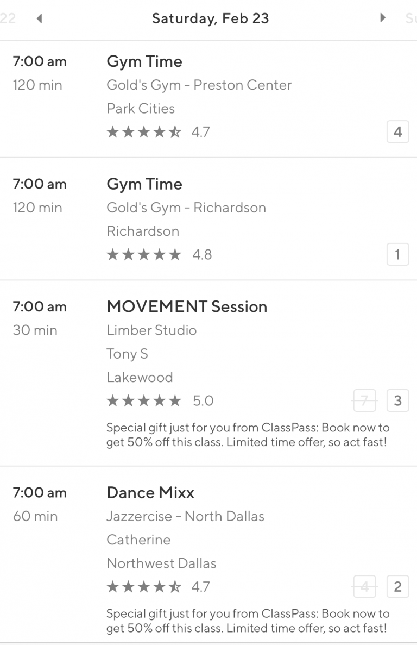The height and width of the screenshot is (645, 417).
Task: Go to previous day with left arrow
Action: coord(39,18)
